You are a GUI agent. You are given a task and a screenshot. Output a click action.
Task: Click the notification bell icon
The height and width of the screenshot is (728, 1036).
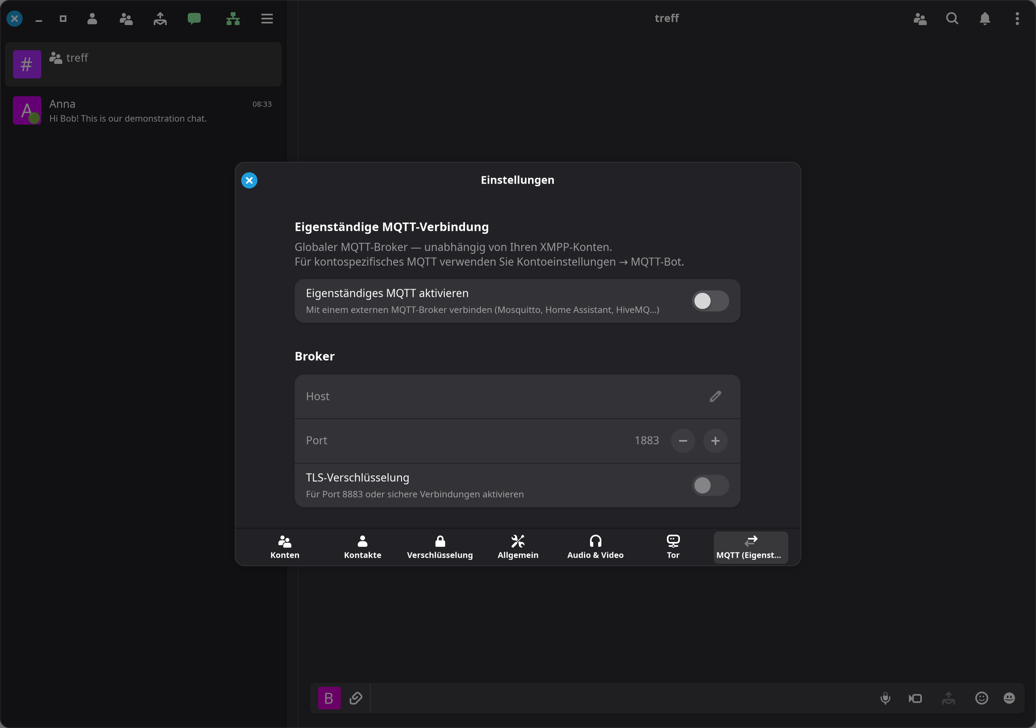pos(985,19)
